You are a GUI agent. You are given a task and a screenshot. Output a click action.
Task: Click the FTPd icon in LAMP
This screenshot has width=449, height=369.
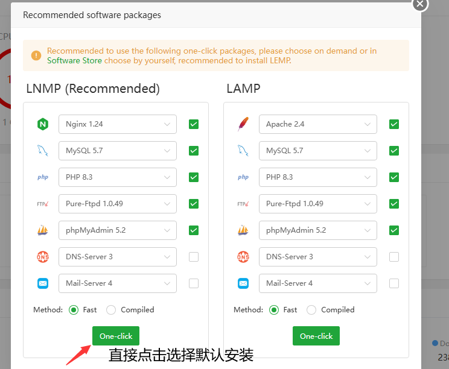(x=243, y=204)
